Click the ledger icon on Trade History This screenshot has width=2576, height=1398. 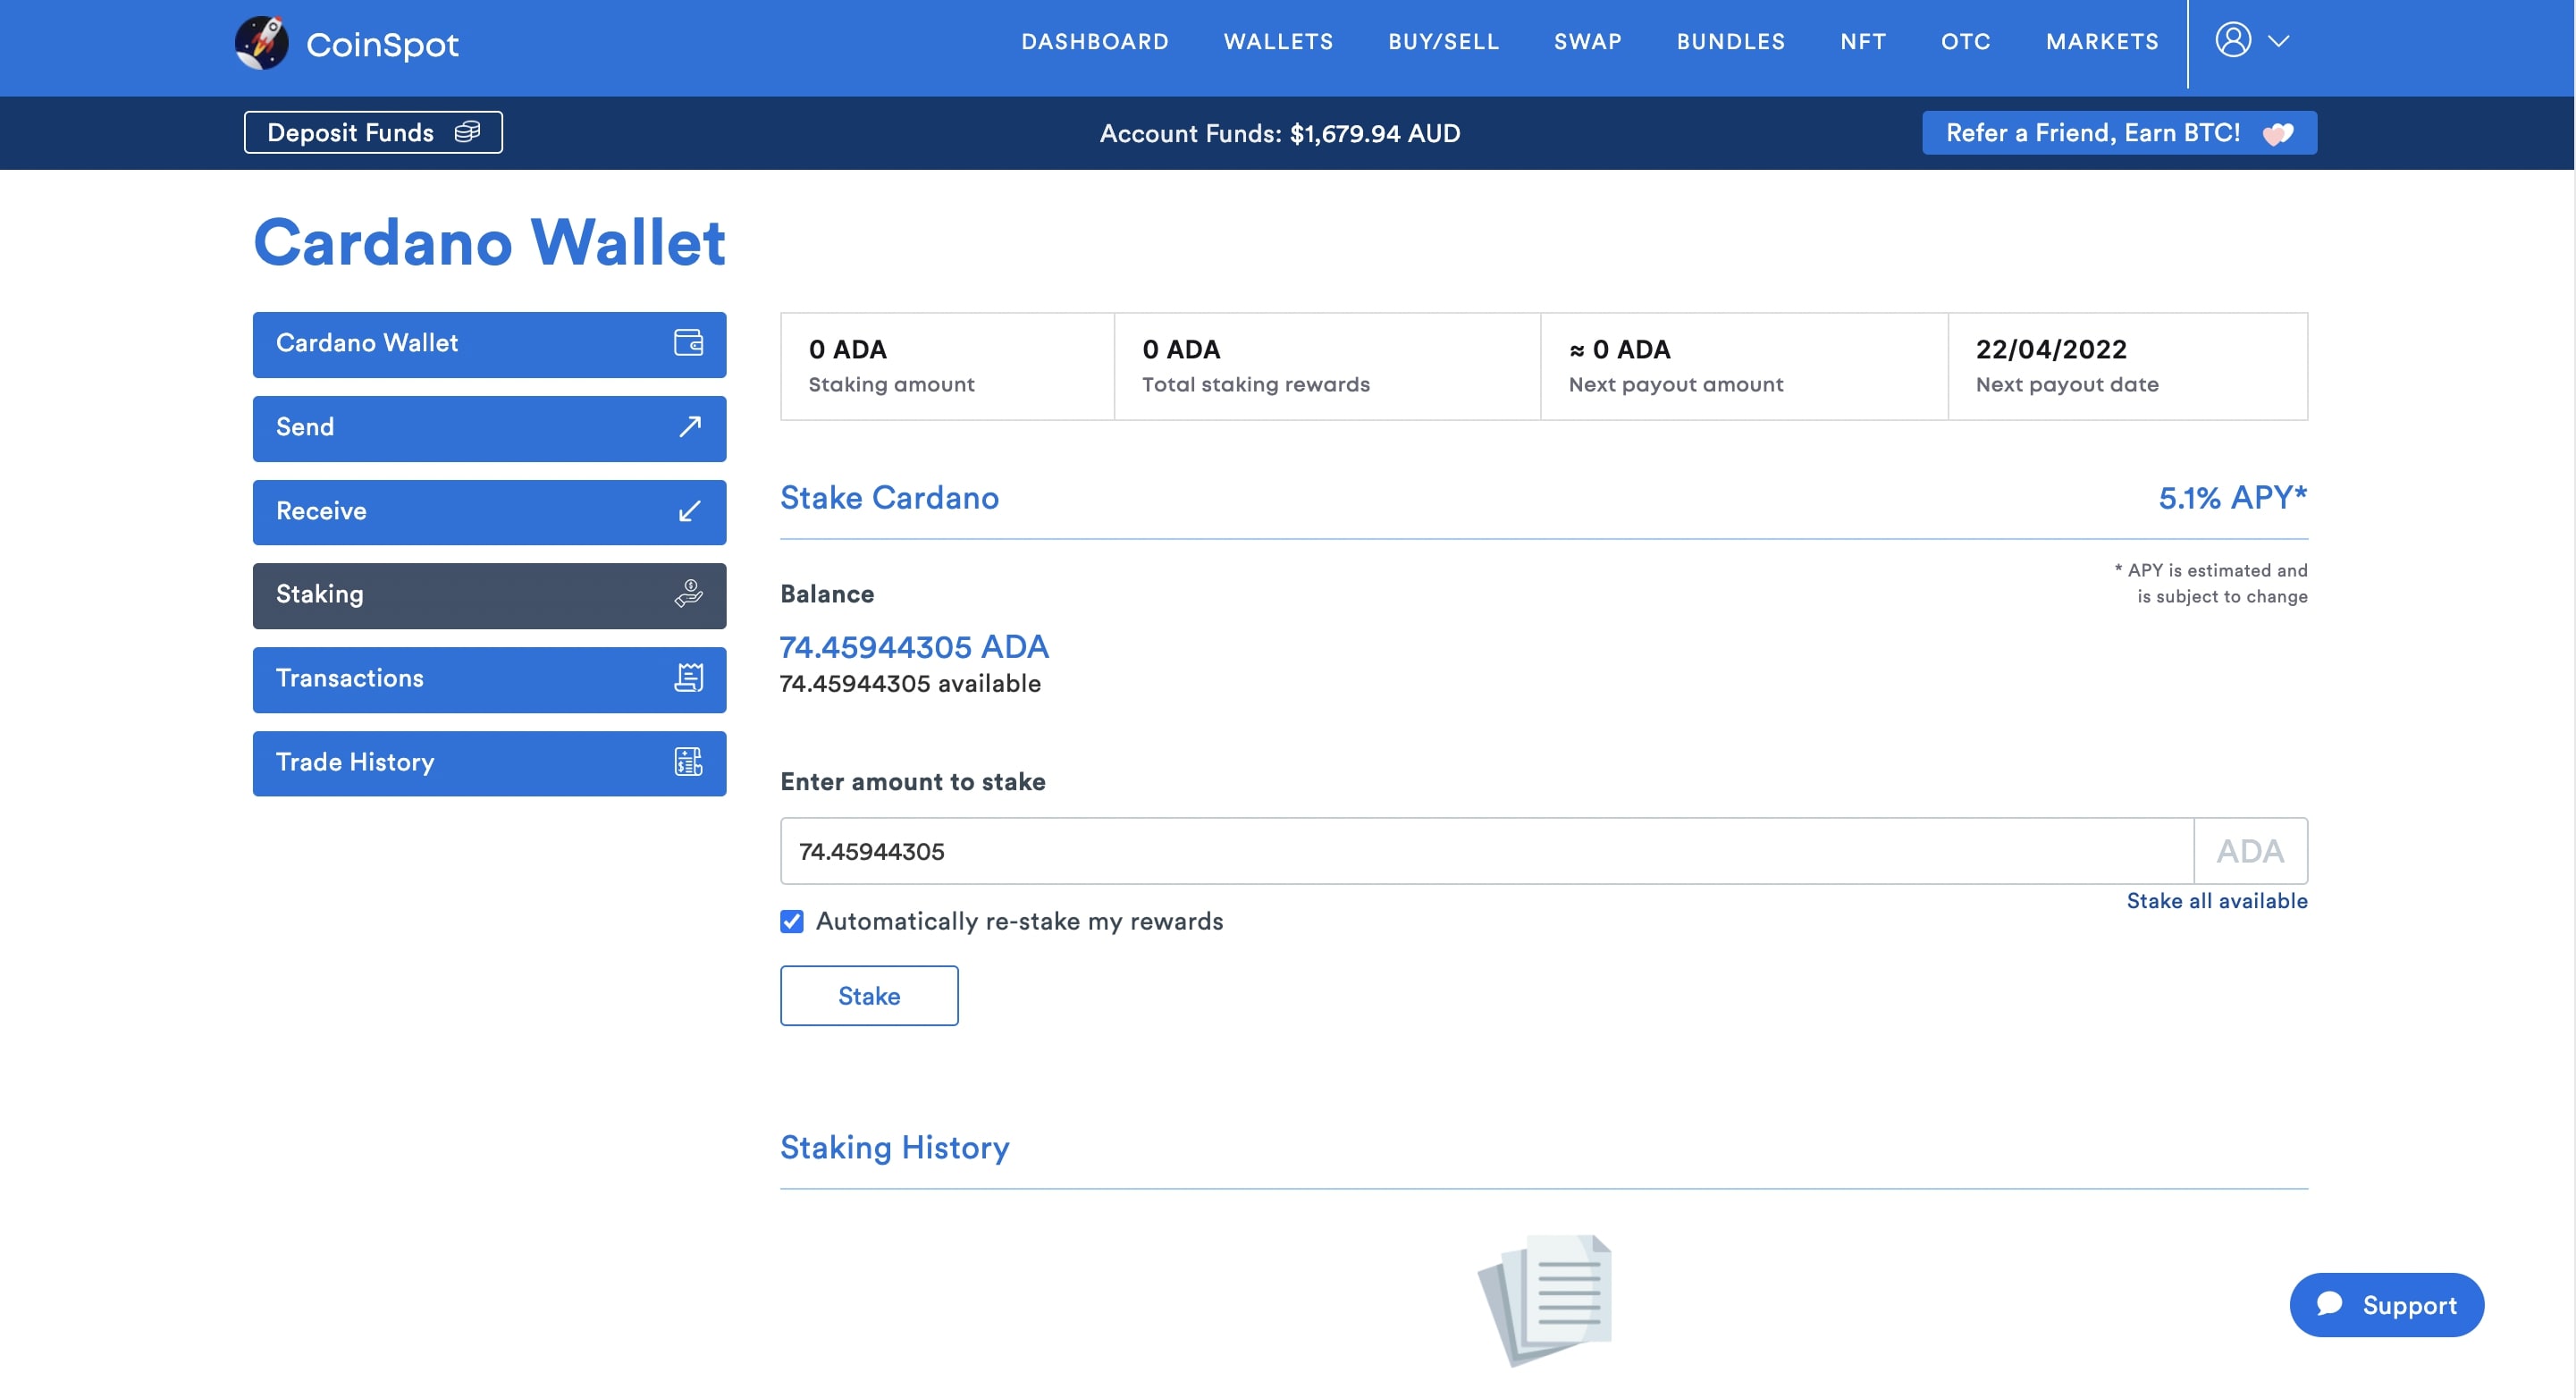coord(688,762)
